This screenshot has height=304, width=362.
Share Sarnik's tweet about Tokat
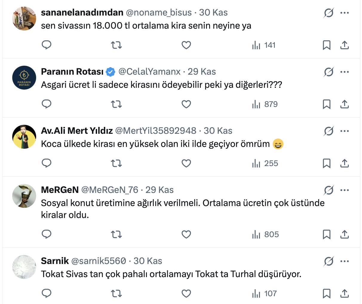click(344, 294)
